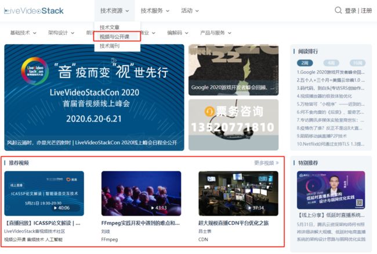This screenshot has height=254, width=377.
Task: Select 技术文章 in the dropdown menu
Action: [x=110, y=27]
